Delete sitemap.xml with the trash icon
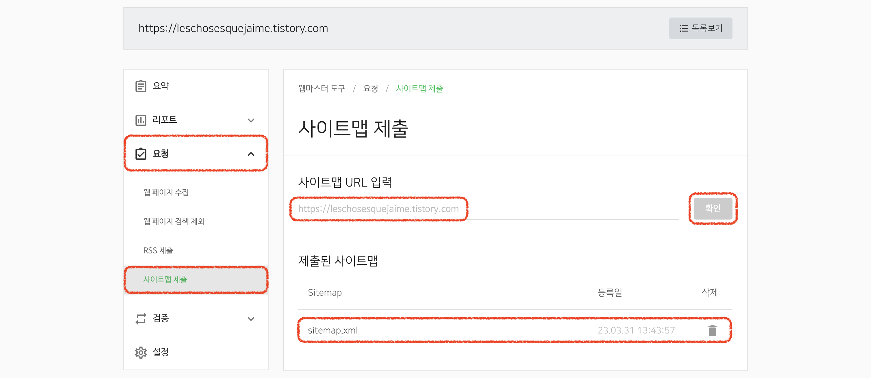The image size is (871, 378). coord(712,330)
